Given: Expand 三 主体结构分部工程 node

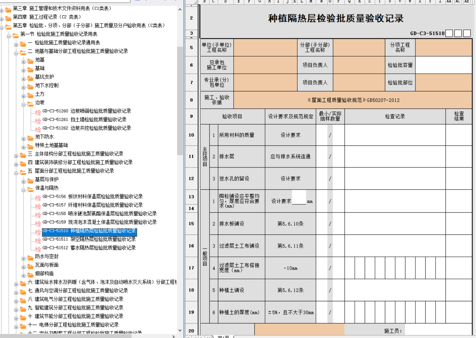Looking at the screenshot, I should click(x=16, y=156).
